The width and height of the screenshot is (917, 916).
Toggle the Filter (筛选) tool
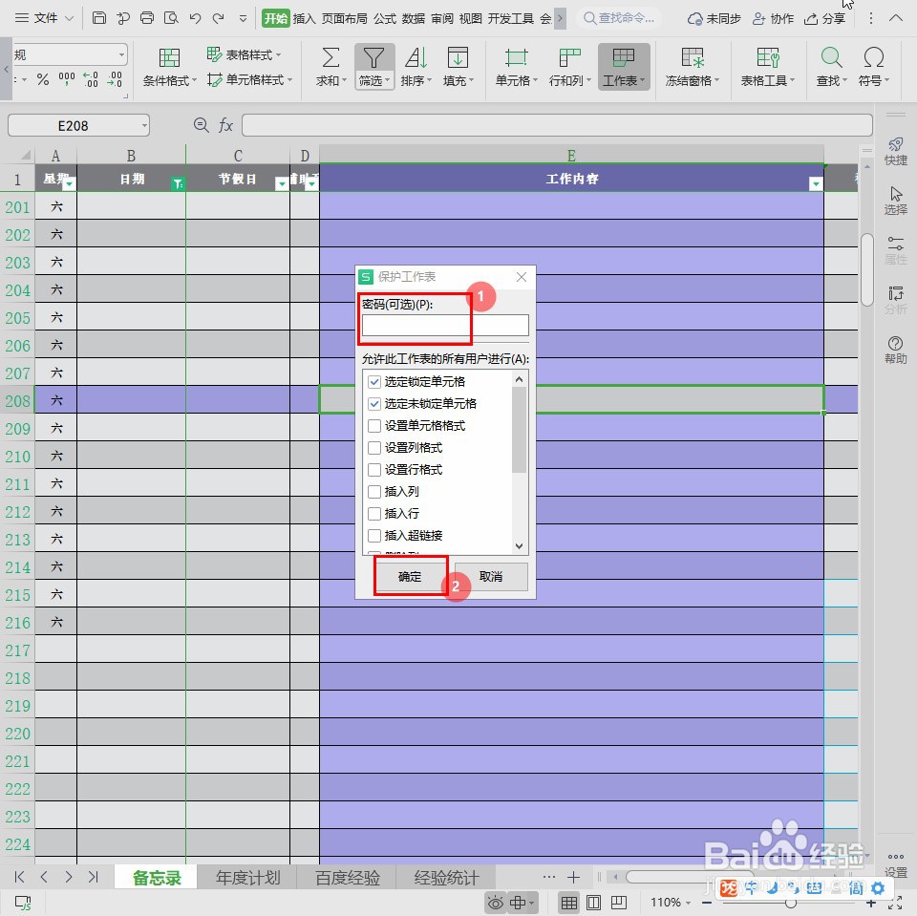pos(373,68)
